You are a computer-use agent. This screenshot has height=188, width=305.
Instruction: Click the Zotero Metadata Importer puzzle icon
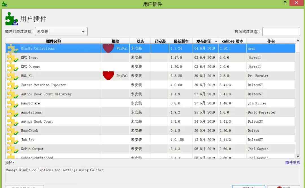13,85
